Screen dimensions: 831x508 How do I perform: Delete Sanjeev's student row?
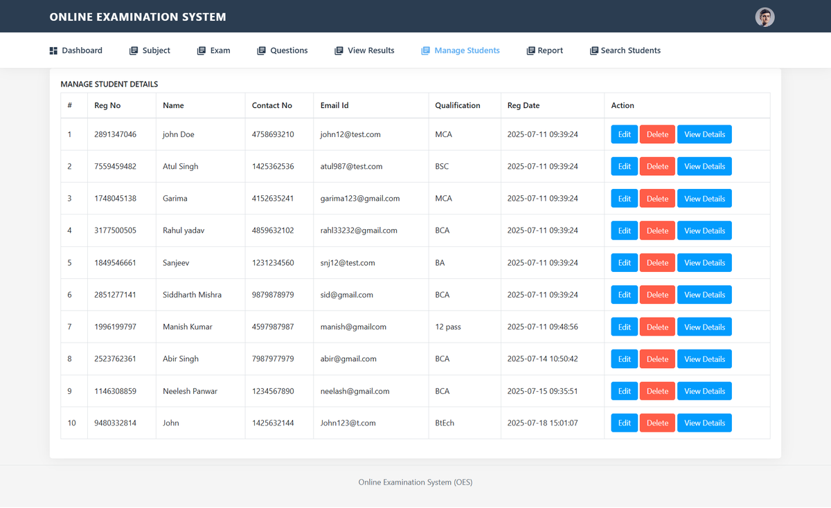657,262
